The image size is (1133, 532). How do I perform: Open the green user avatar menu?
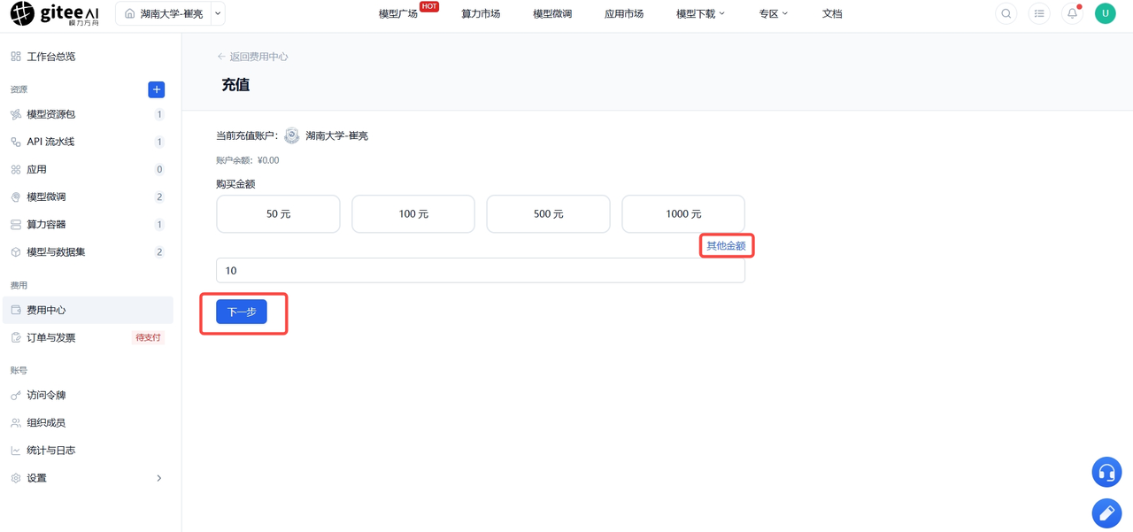1105,13
